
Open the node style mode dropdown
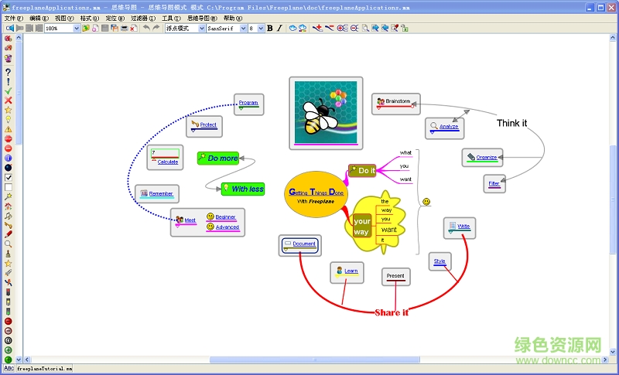(x=202, y=28)
